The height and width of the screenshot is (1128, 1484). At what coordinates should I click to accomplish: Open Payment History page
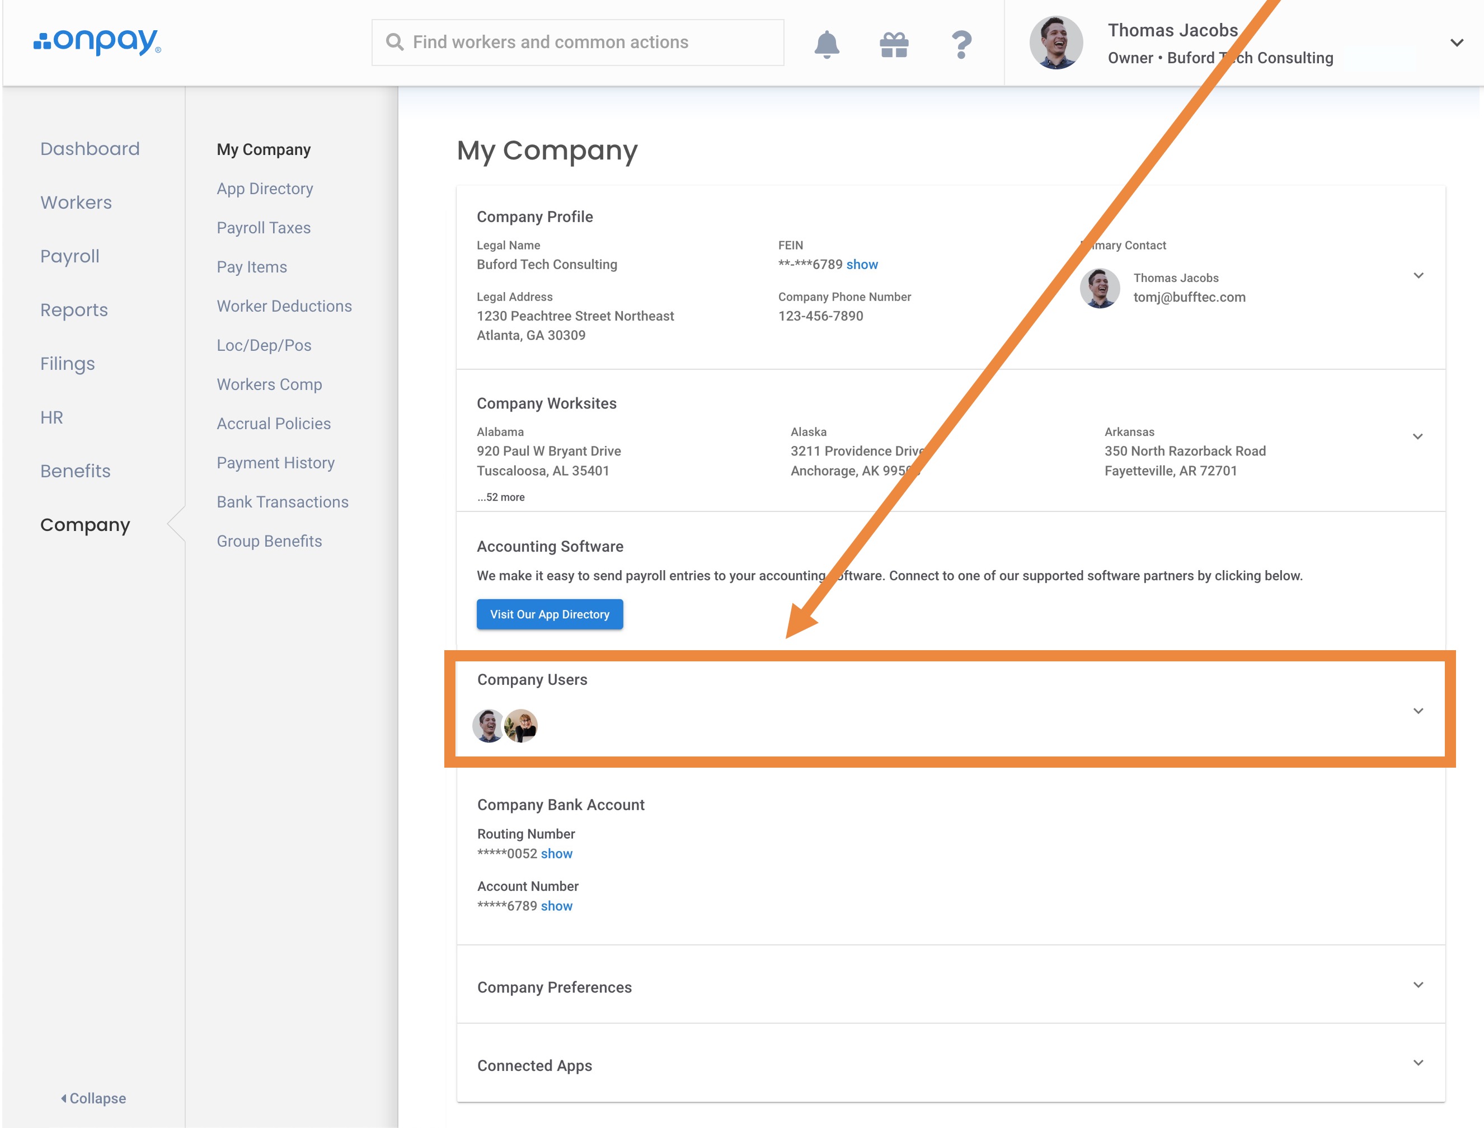(x=275, y=463)
